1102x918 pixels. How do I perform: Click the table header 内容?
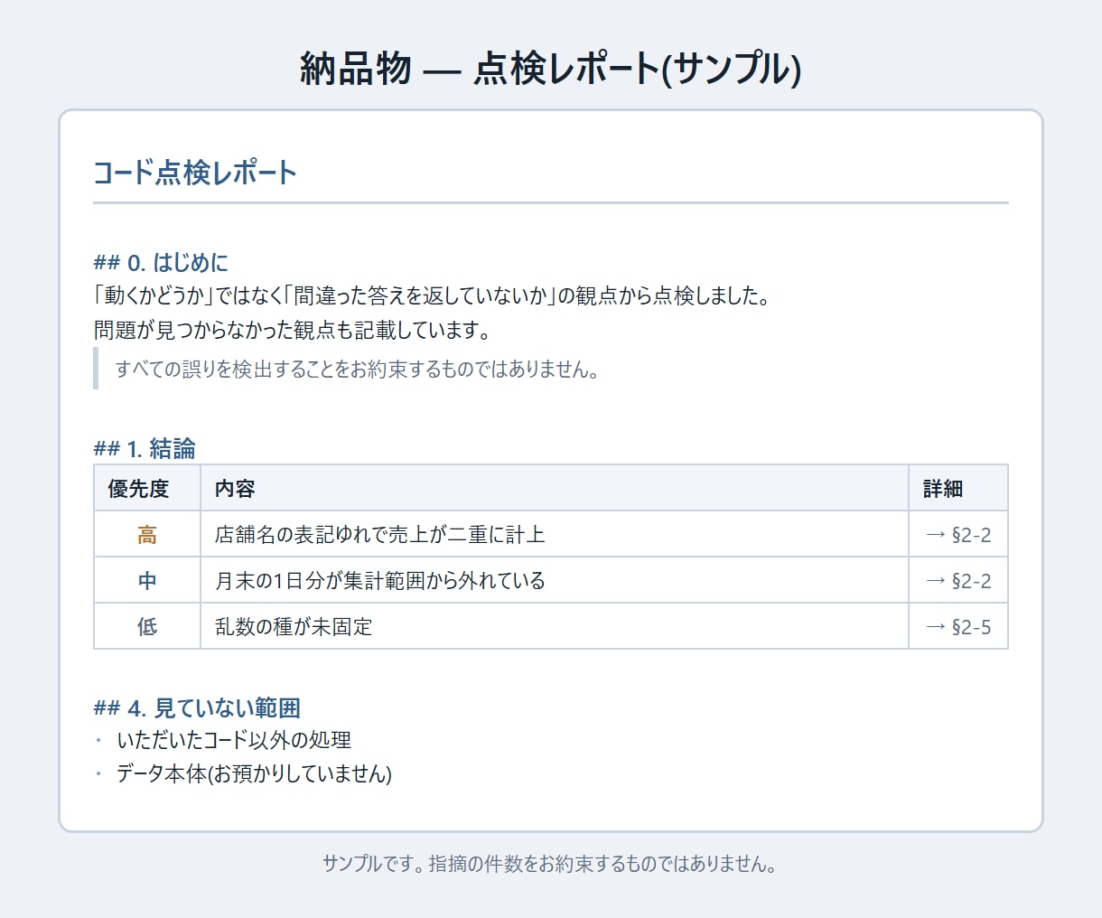point(555,489)
